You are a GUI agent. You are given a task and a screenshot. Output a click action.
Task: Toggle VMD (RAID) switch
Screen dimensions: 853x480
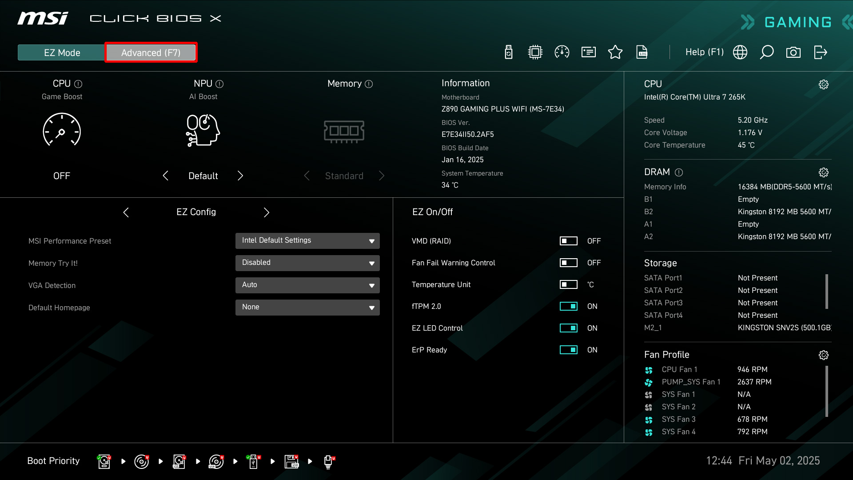point(569,241)
